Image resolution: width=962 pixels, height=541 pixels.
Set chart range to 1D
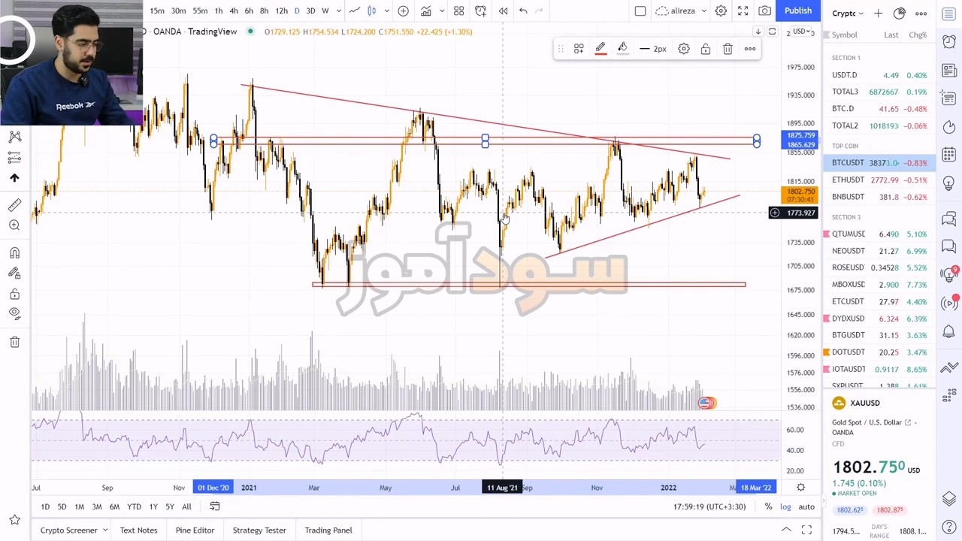coord(45,507)
